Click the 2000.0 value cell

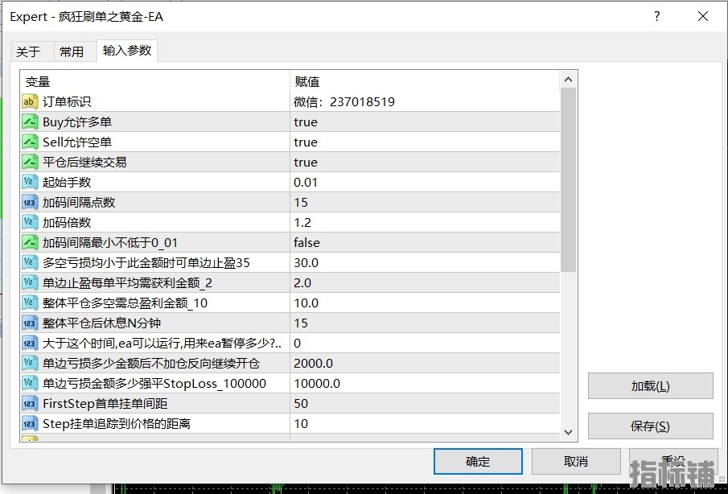[425, 363]
